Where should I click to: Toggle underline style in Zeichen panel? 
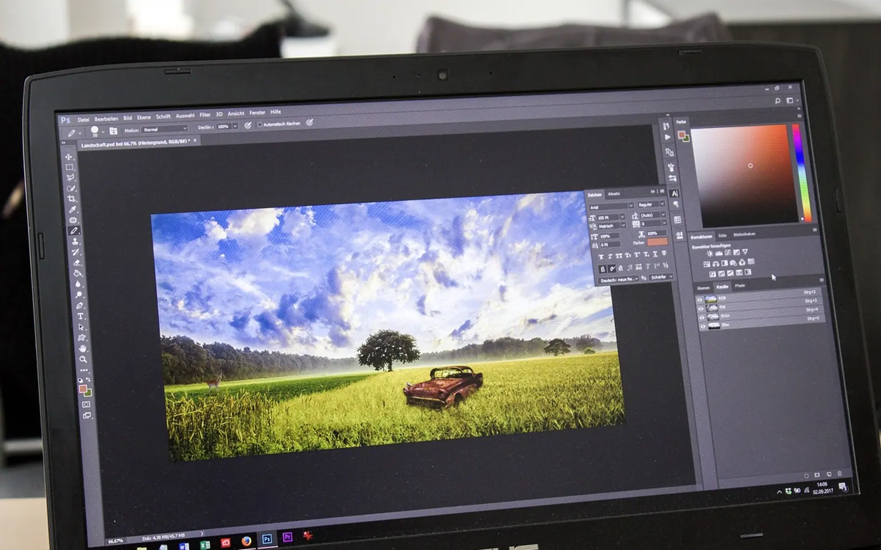[655, 254]
